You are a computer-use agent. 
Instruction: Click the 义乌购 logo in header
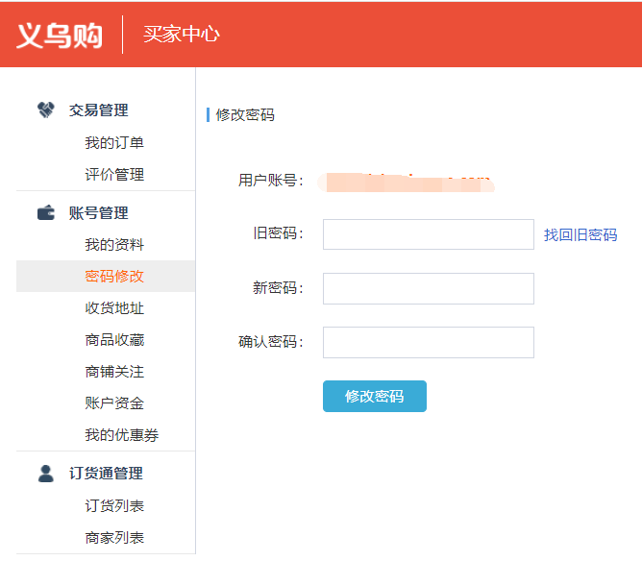60,35
